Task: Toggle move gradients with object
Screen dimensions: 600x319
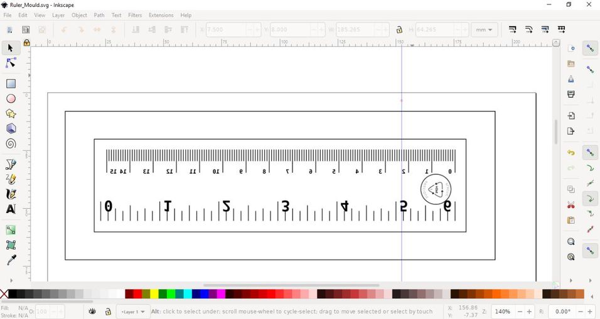Action: pos(545,29)
